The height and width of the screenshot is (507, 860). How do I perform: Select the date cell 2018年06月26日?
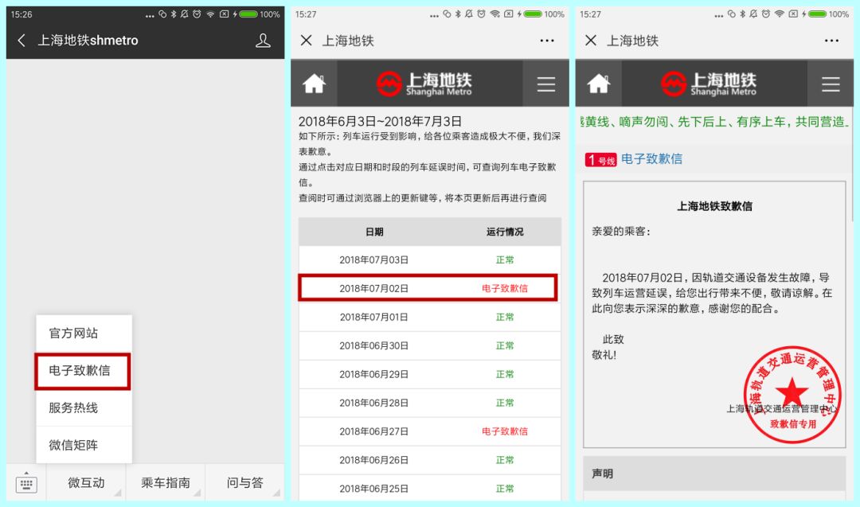(374, 460)
